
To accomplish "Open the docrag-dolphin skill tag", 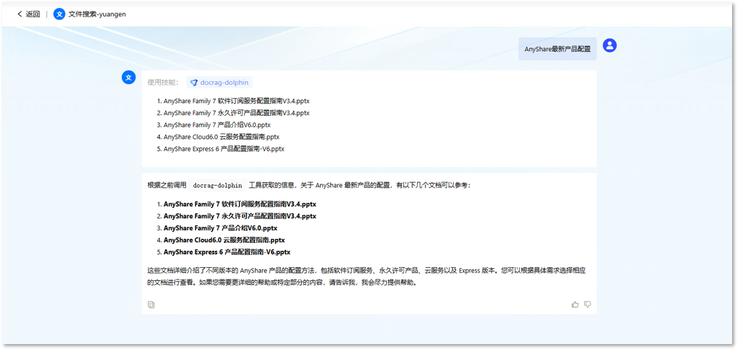I will (220, 82).
